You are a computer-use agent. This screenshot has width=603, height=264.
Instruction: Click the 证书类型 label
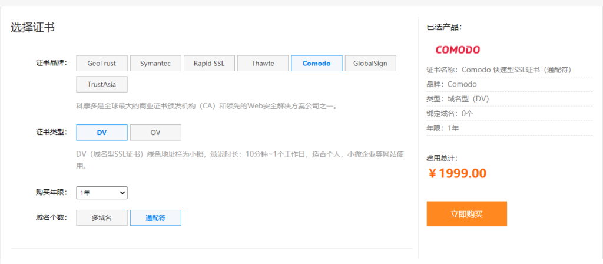52,133
